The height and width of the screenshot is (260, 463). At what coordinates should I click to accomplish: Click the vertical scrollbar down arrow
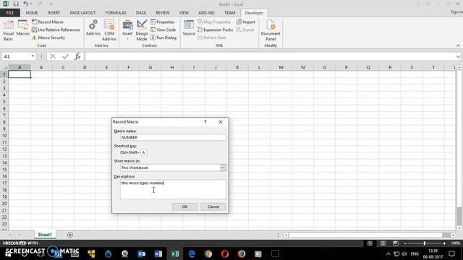459,228
